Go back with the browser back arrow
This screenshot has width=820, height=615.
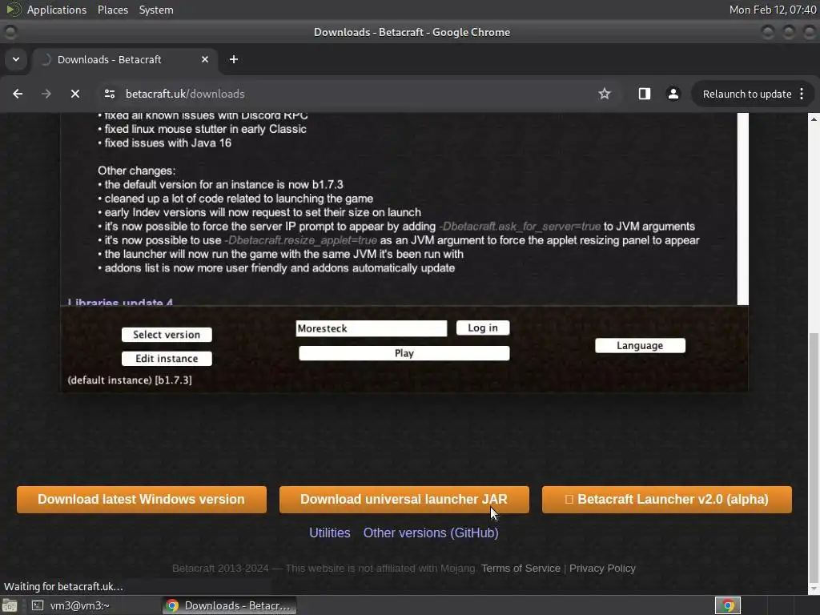tap(18, 94)
